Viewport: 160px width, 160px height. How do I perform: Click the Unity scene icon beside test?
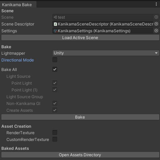[55, 17]
